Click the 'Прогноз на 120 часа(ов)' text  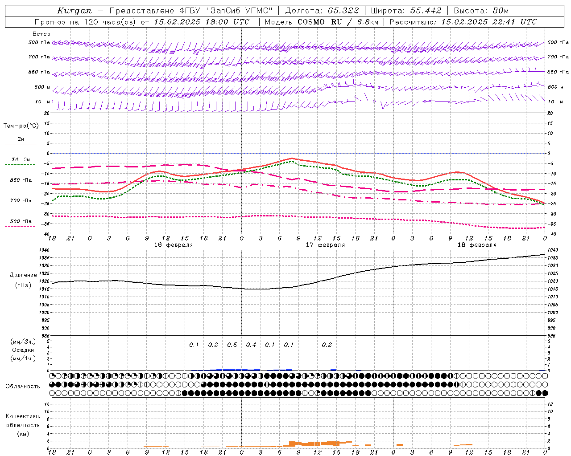[86, 22]
